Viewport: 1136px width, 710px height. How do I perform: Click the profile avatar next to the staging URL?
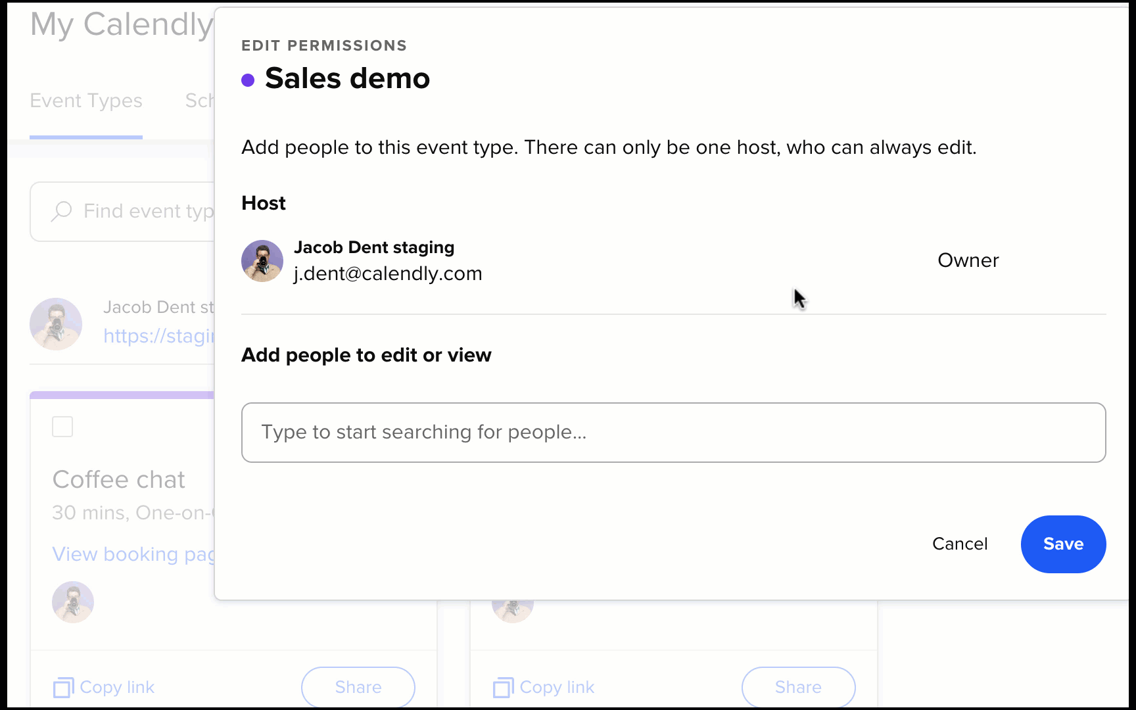click(56, 323)
